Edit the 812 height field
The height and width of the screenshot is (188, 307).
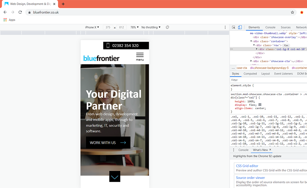(x=121, y=27)
